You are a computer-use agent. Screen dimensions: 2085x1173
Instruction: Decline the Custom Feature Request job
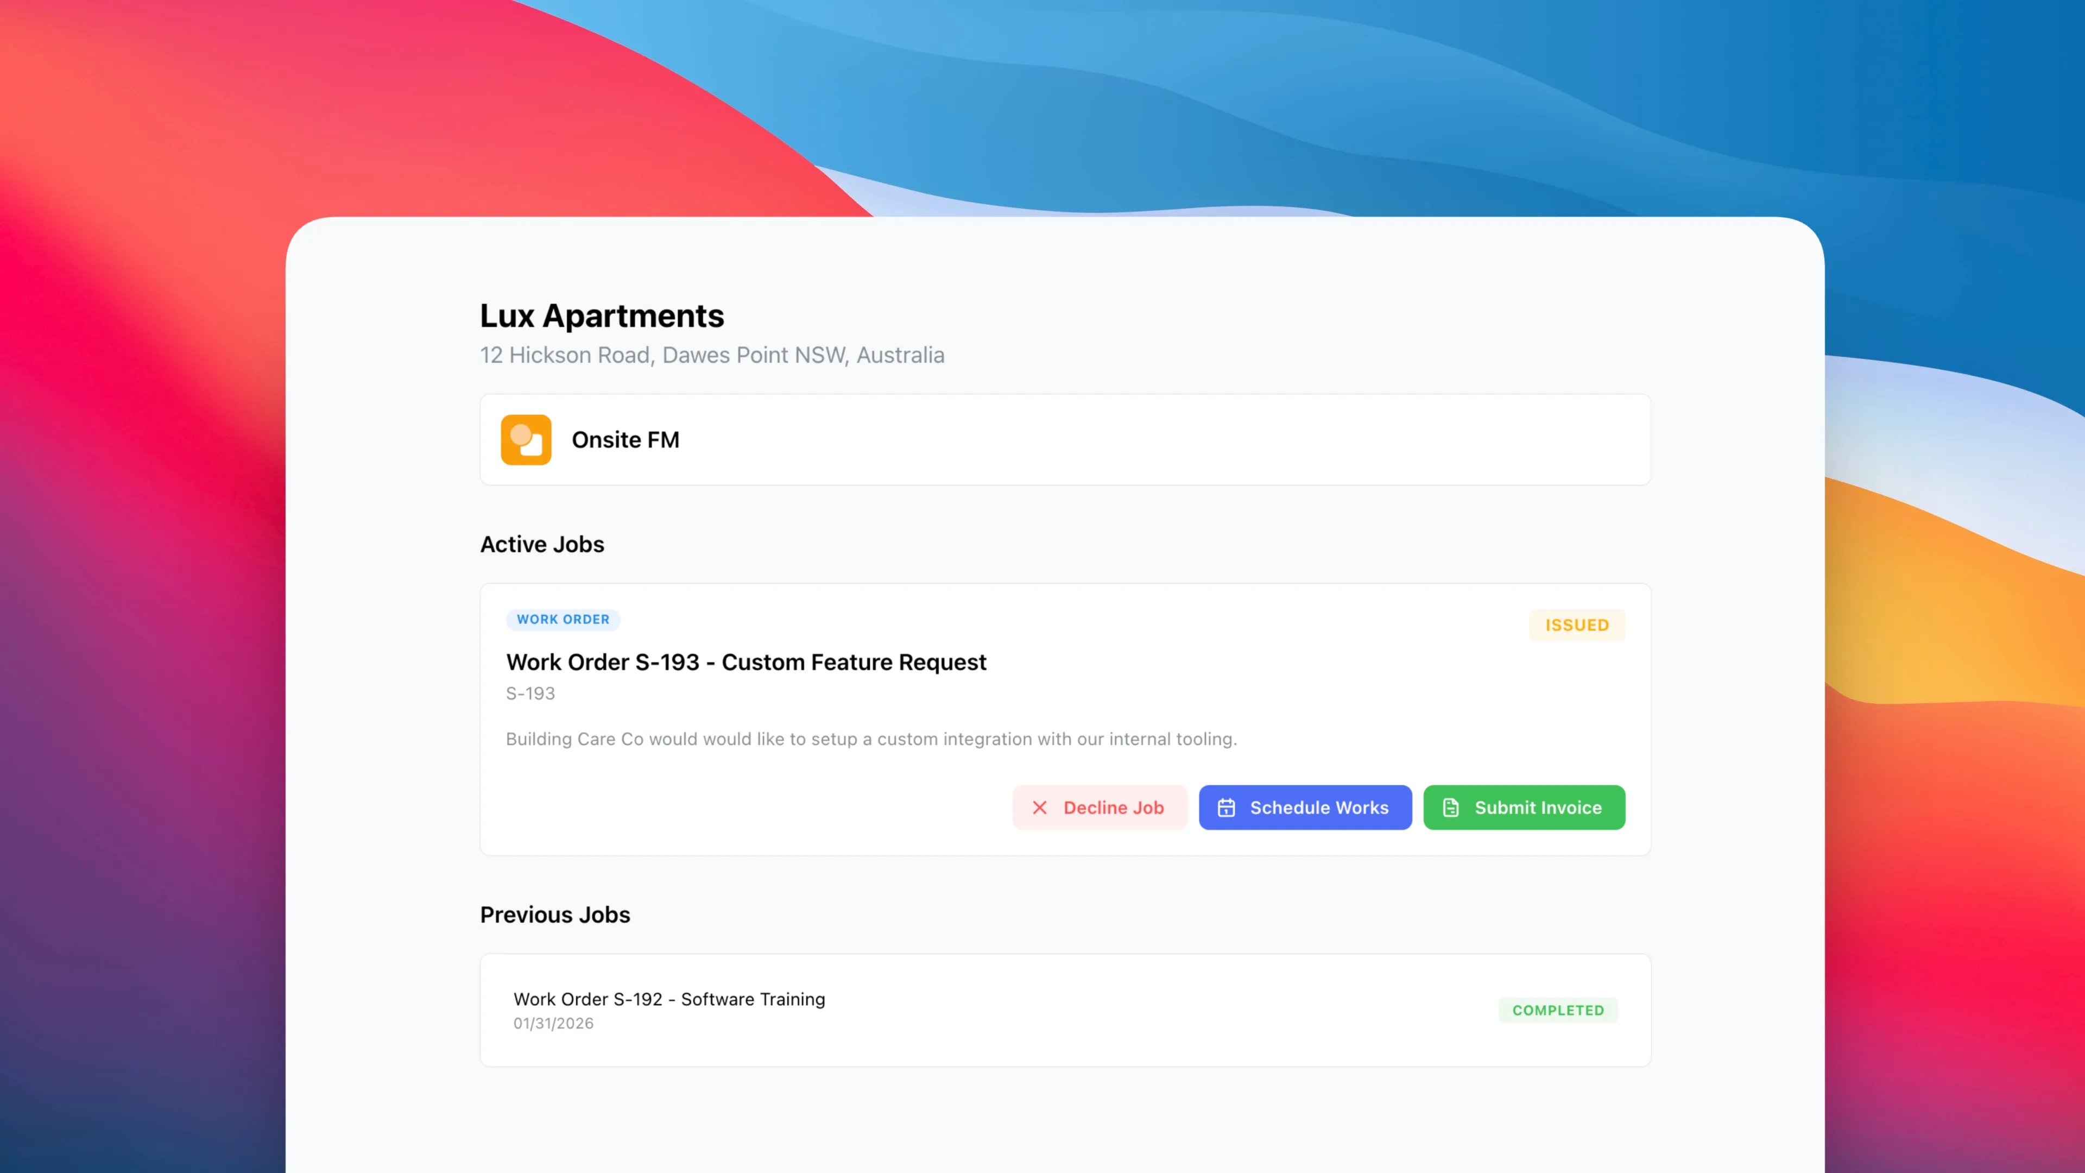coord(1100,807)
